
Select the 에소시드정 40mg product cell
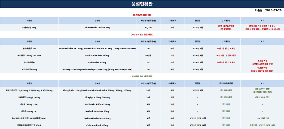tap(29, 69)
